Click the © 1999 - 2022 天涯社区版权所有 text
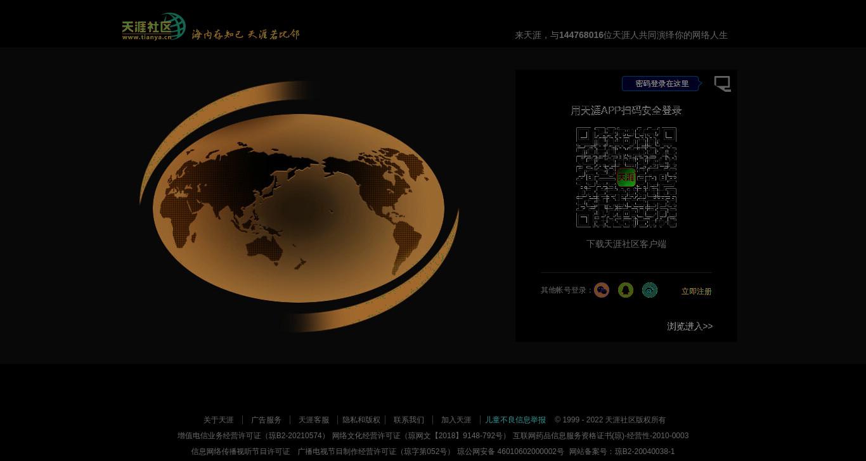Screen dimensions: 866x461 click(610, 420)
